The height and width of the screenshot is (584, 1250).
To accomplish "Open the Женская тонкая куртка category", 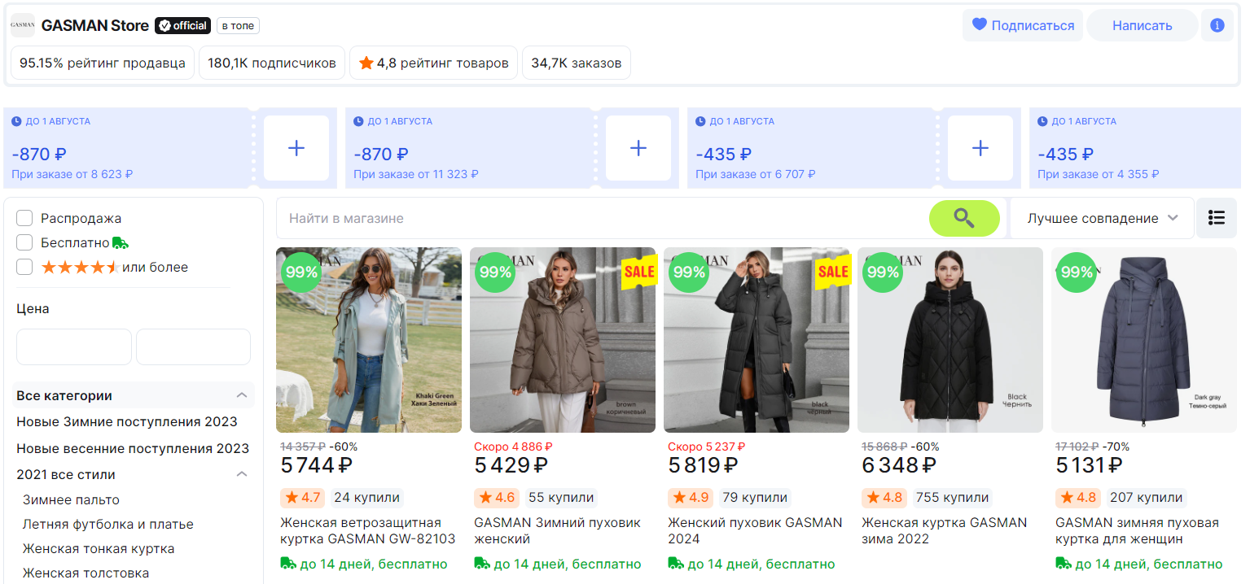I will (99, 548).
